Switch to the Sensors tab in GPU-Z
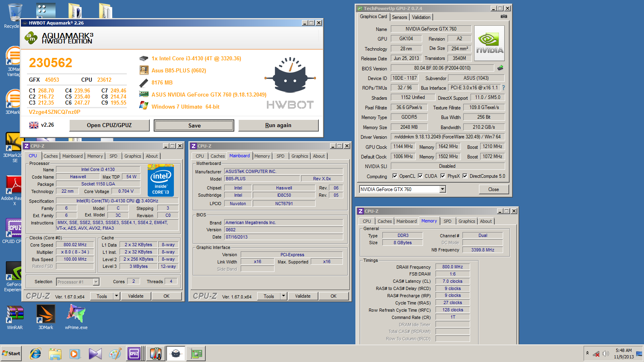 pyautogui.click(x=400, y=17)
